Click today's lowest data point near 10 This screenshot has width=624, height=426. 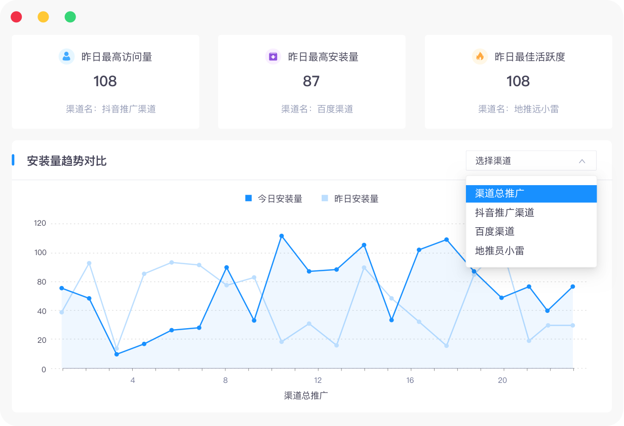pyautogui.click(x=116, y=354)
